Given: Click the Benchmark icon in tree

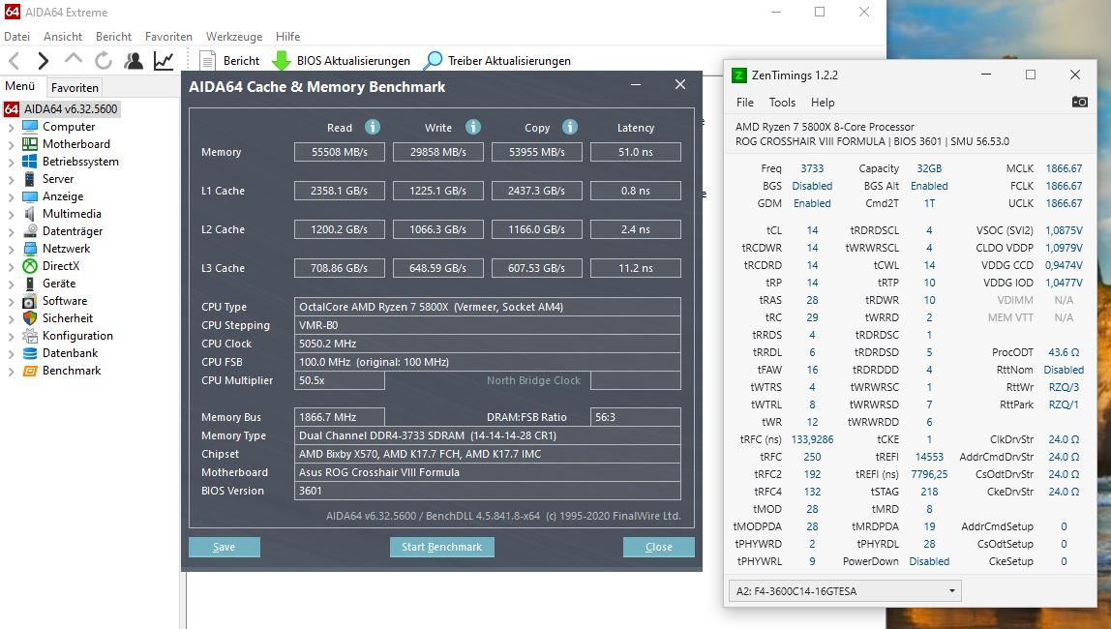Looking at the screenshot, I should point(30,371).
